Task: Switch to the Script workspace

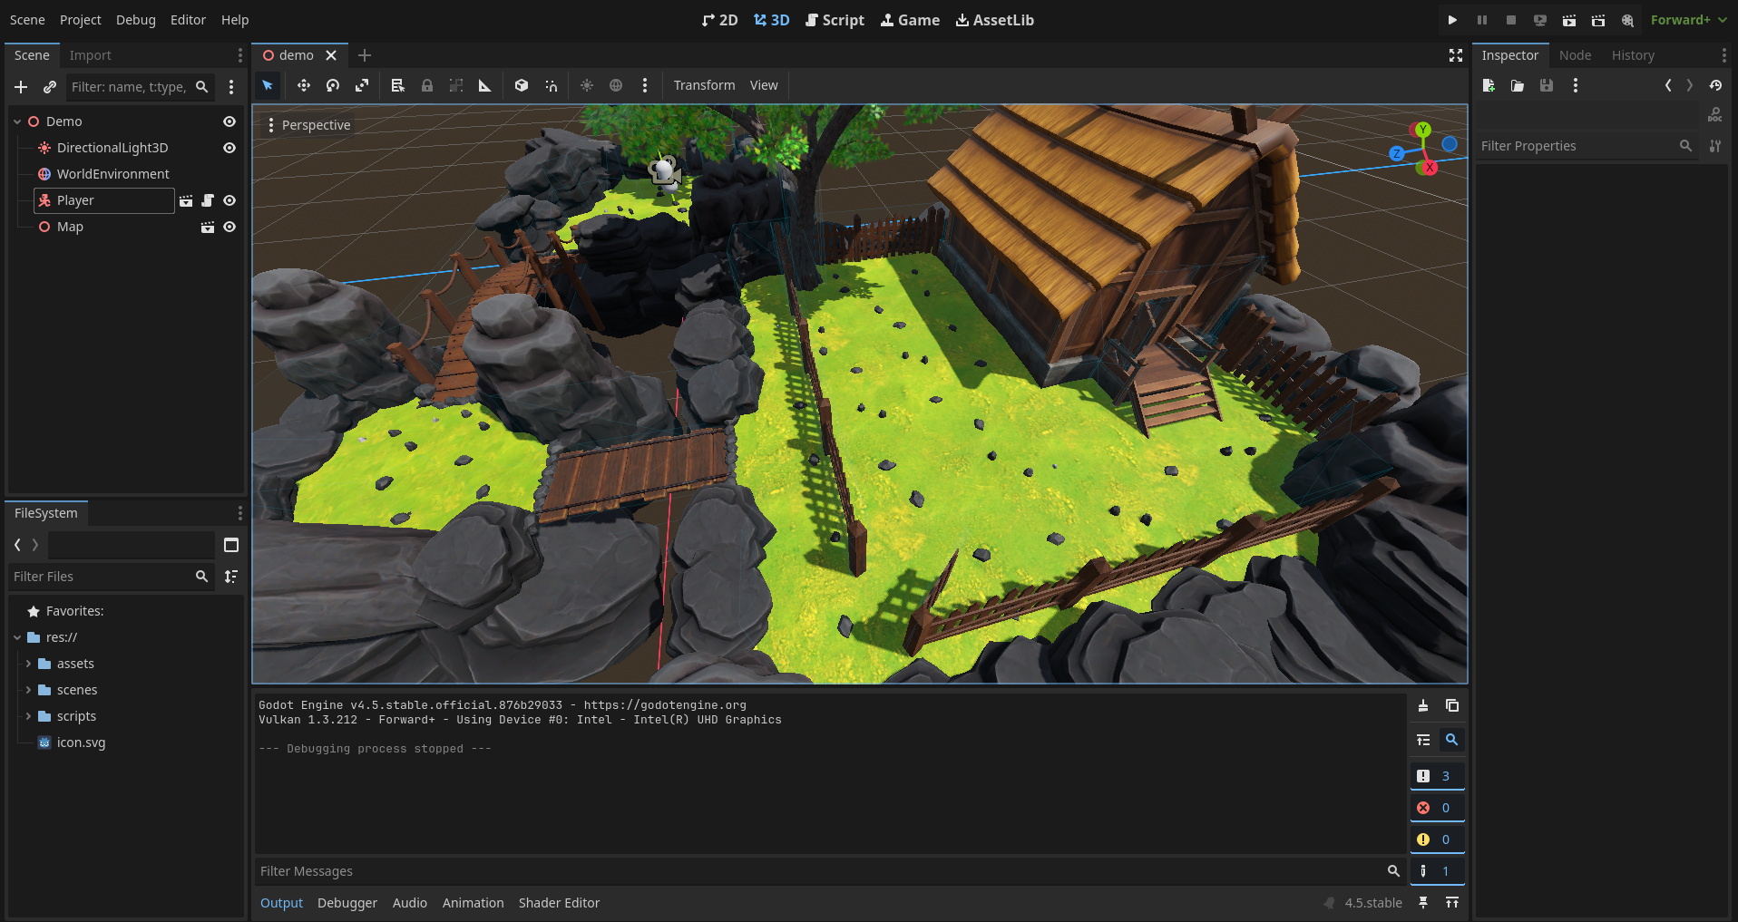Action: pos(835,20)
